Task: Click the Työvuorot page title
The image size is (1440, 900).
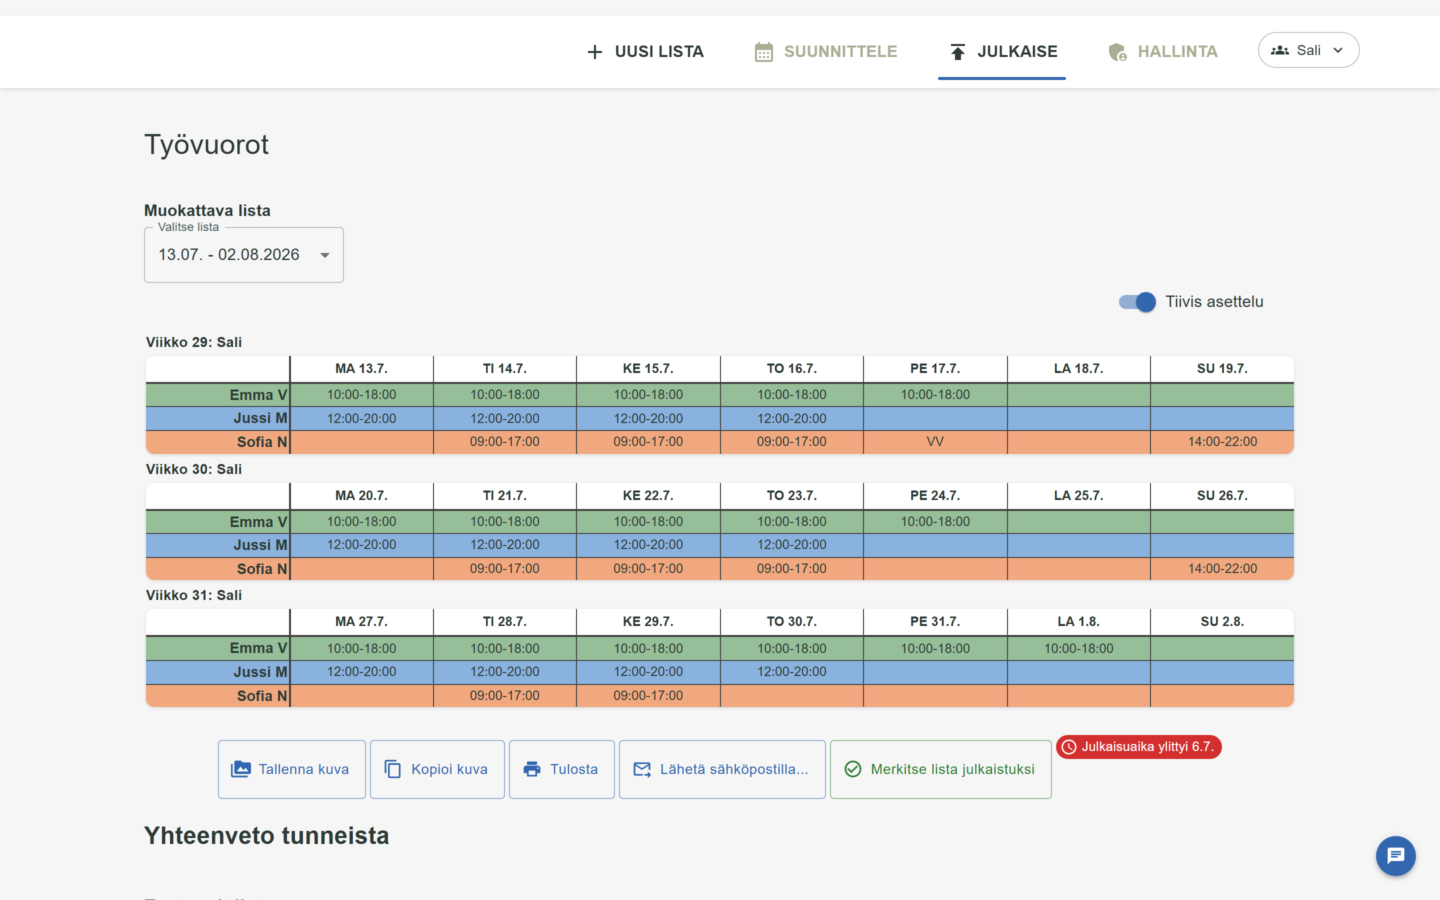Action: (206, 144)
